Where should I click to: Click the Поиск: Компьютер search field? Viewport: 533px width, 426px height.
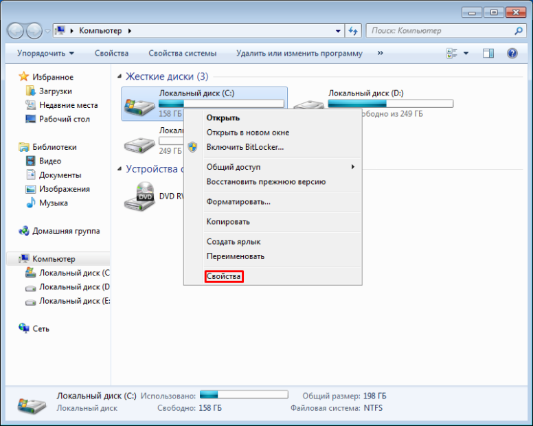440,31
